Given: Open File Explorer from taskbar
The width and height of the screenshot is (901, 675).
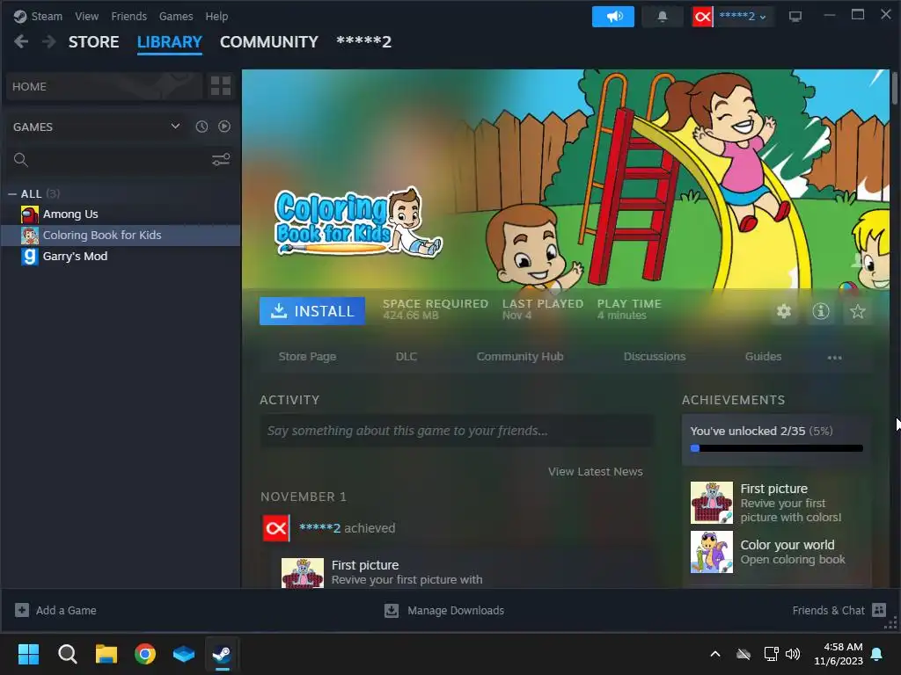Looking at the screenshot, I should 106,654.
